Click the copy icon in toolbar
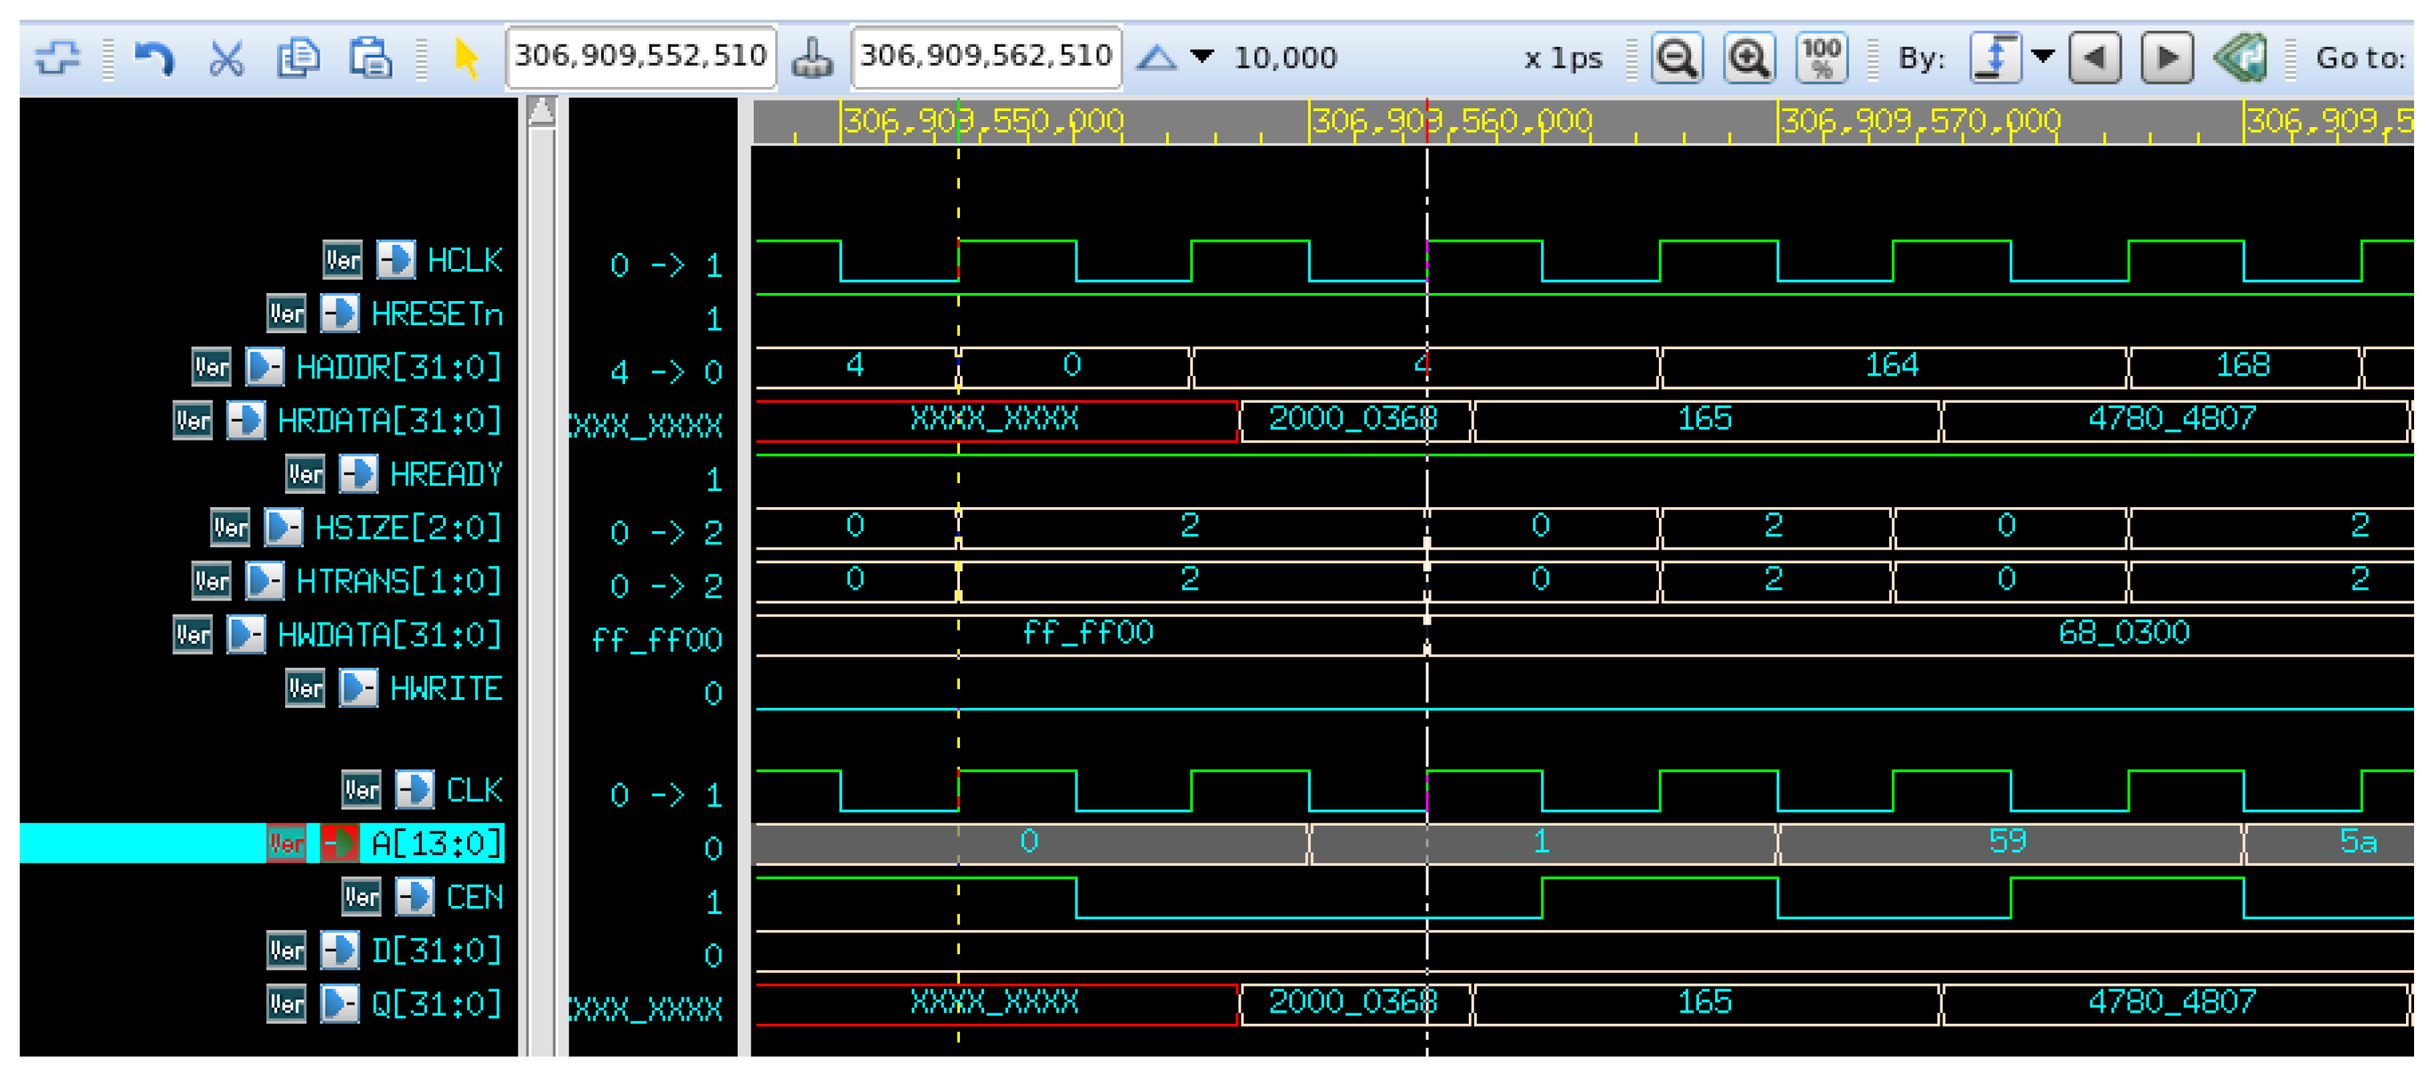Image resolution: width=2436 pixels, height=1077 pixels. click(298, 58)
